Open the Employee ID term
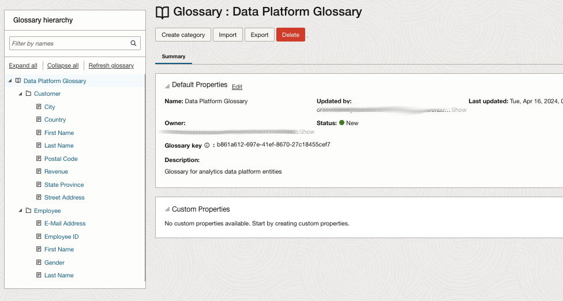Image resolution: width=563 pixels, height=301 pixels. (61, 236)
